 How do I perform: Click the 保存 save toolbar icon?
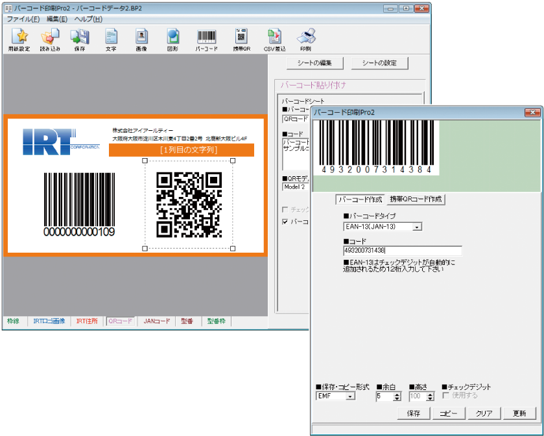[x=80, y=38]
